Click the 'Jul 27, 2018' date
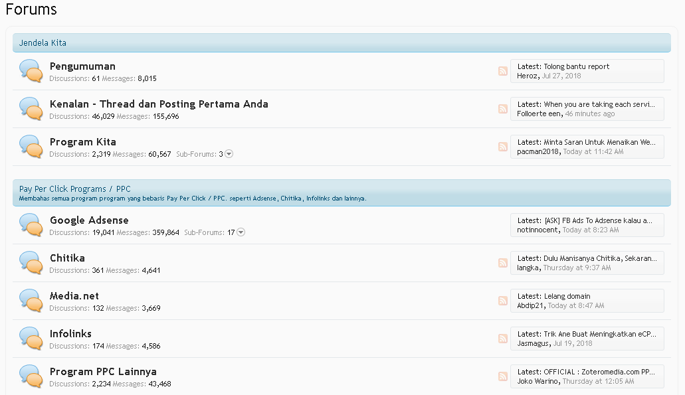 tap(561, 76)
